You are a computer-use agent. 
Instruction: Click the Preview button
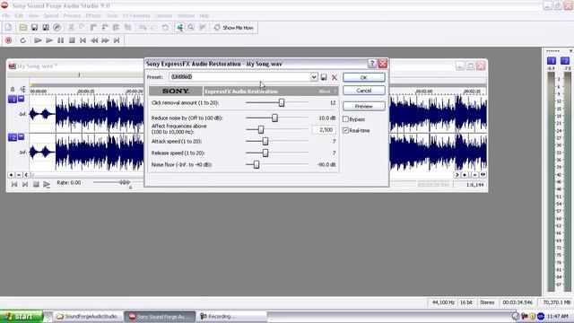(x=364, y=106)
